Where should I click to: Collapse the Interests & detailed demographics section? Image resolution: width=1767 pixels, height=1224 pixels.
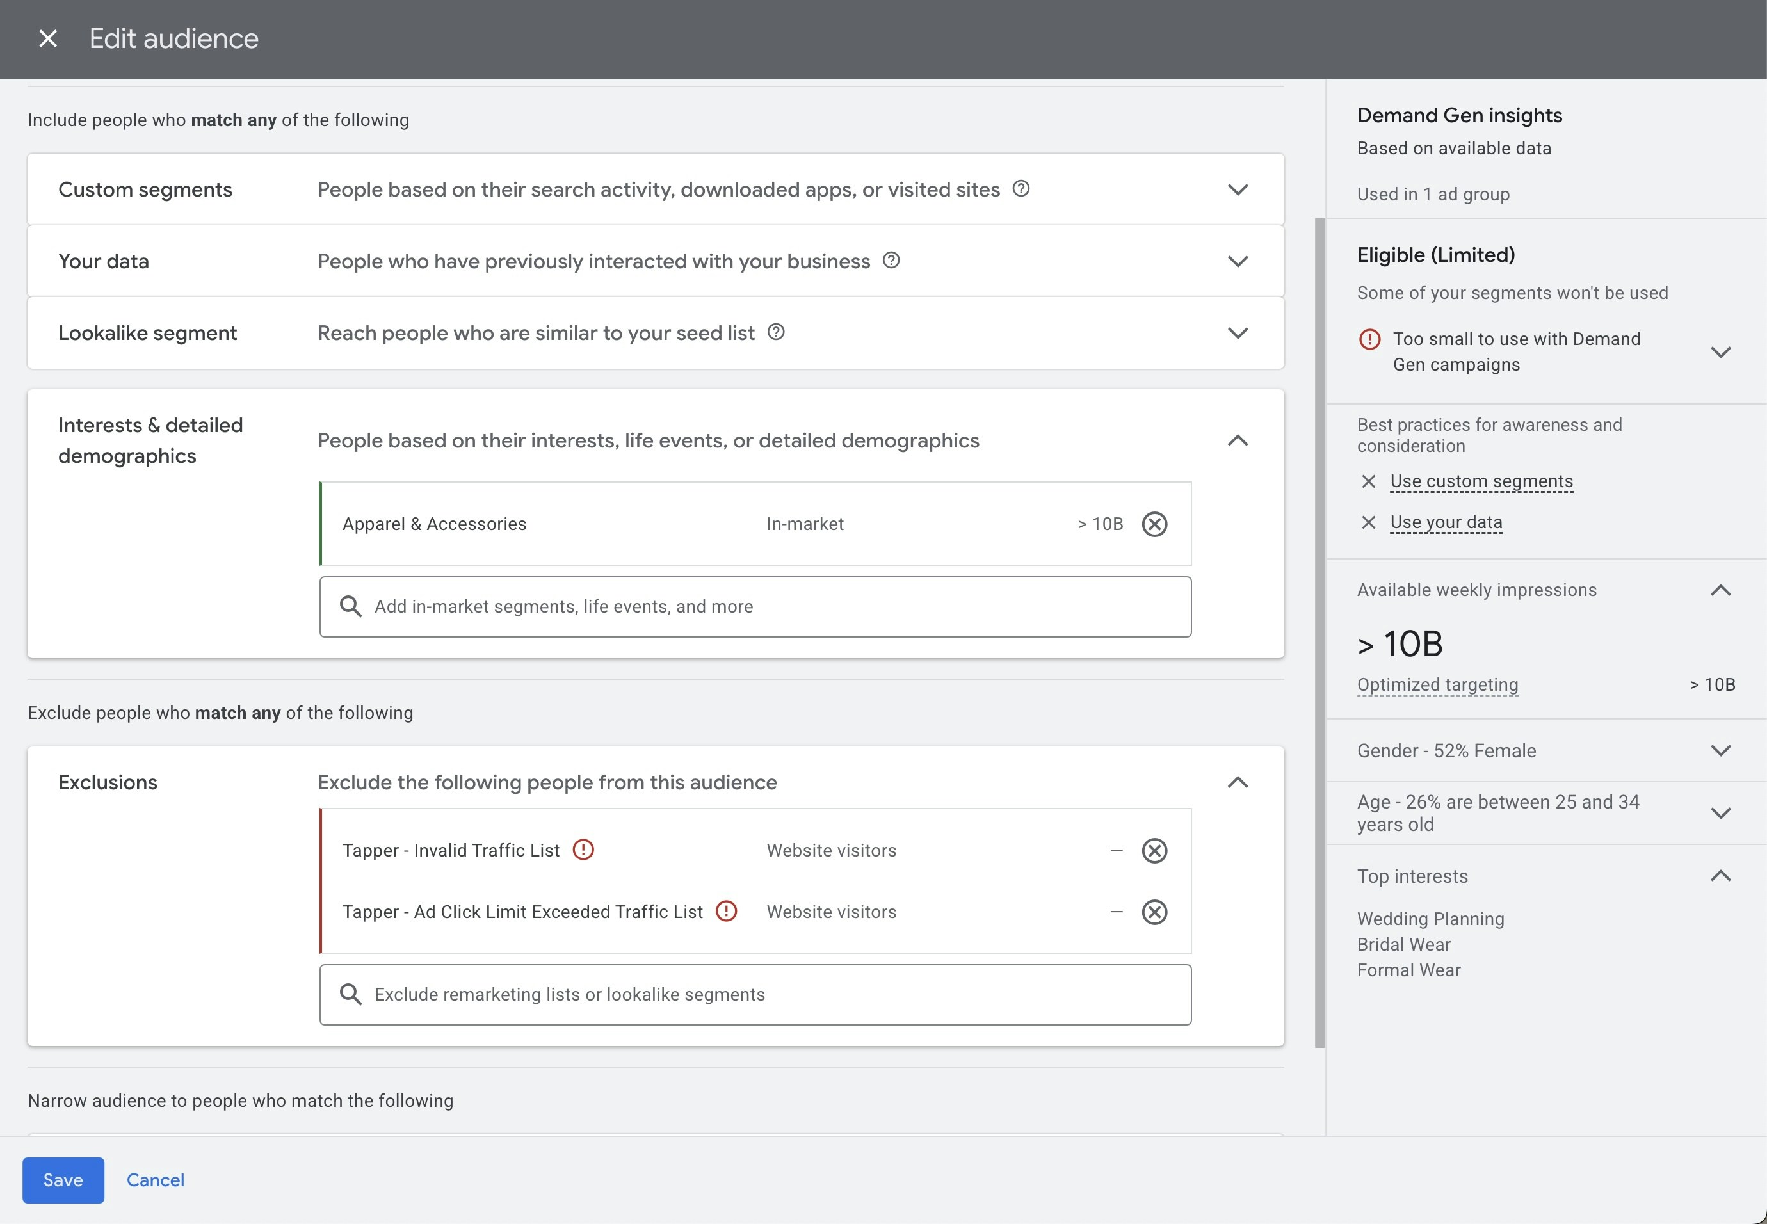[x=1237, y=440]
